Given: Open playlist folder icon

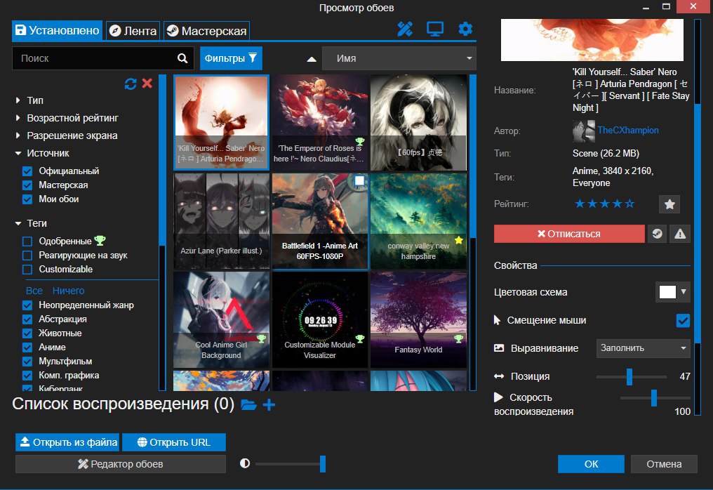Looking at the screenshot, I should (248, 404).
